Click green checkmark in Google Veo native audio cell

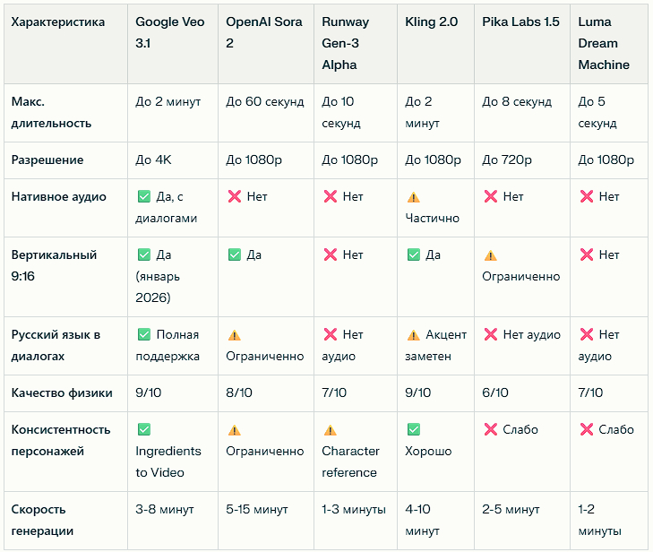coord(143,196)
